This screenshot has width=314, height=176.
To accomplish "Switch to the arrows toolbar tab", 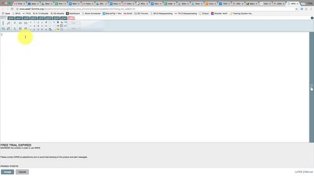I will [19, 18].
